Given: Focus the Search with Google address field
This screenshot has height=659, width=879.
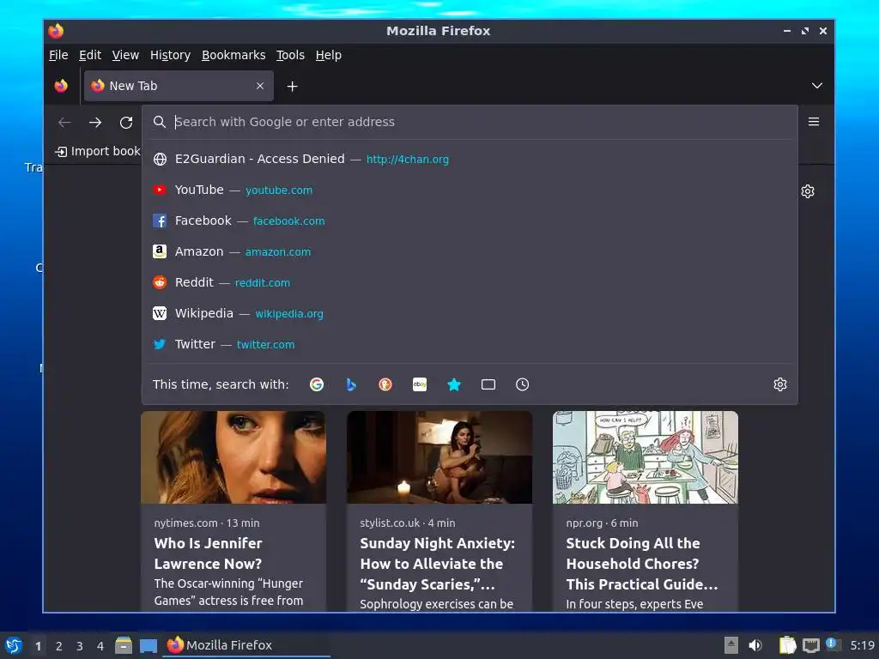Looking at the screenshot, I should 471,122.
